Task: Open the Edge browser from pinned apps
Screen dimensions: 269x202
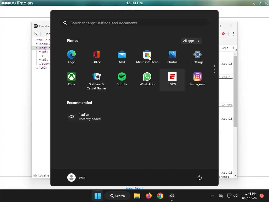Action: coord(71,57)
